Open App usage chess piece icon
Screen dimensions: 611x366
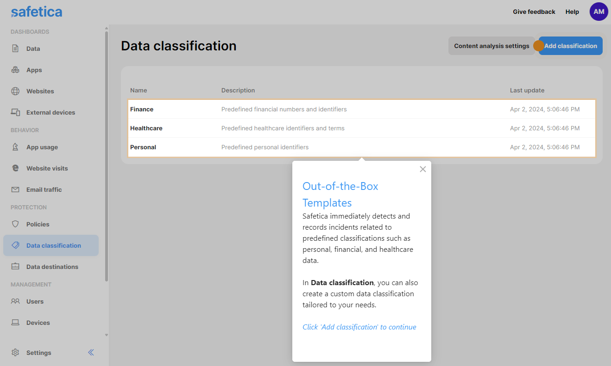coord(15,147)
